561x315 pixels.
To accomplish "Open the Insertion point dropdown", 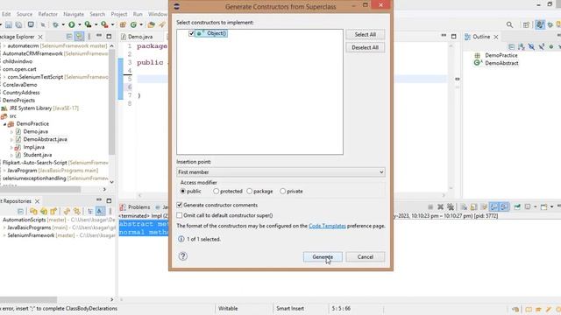I will point(280,171).
